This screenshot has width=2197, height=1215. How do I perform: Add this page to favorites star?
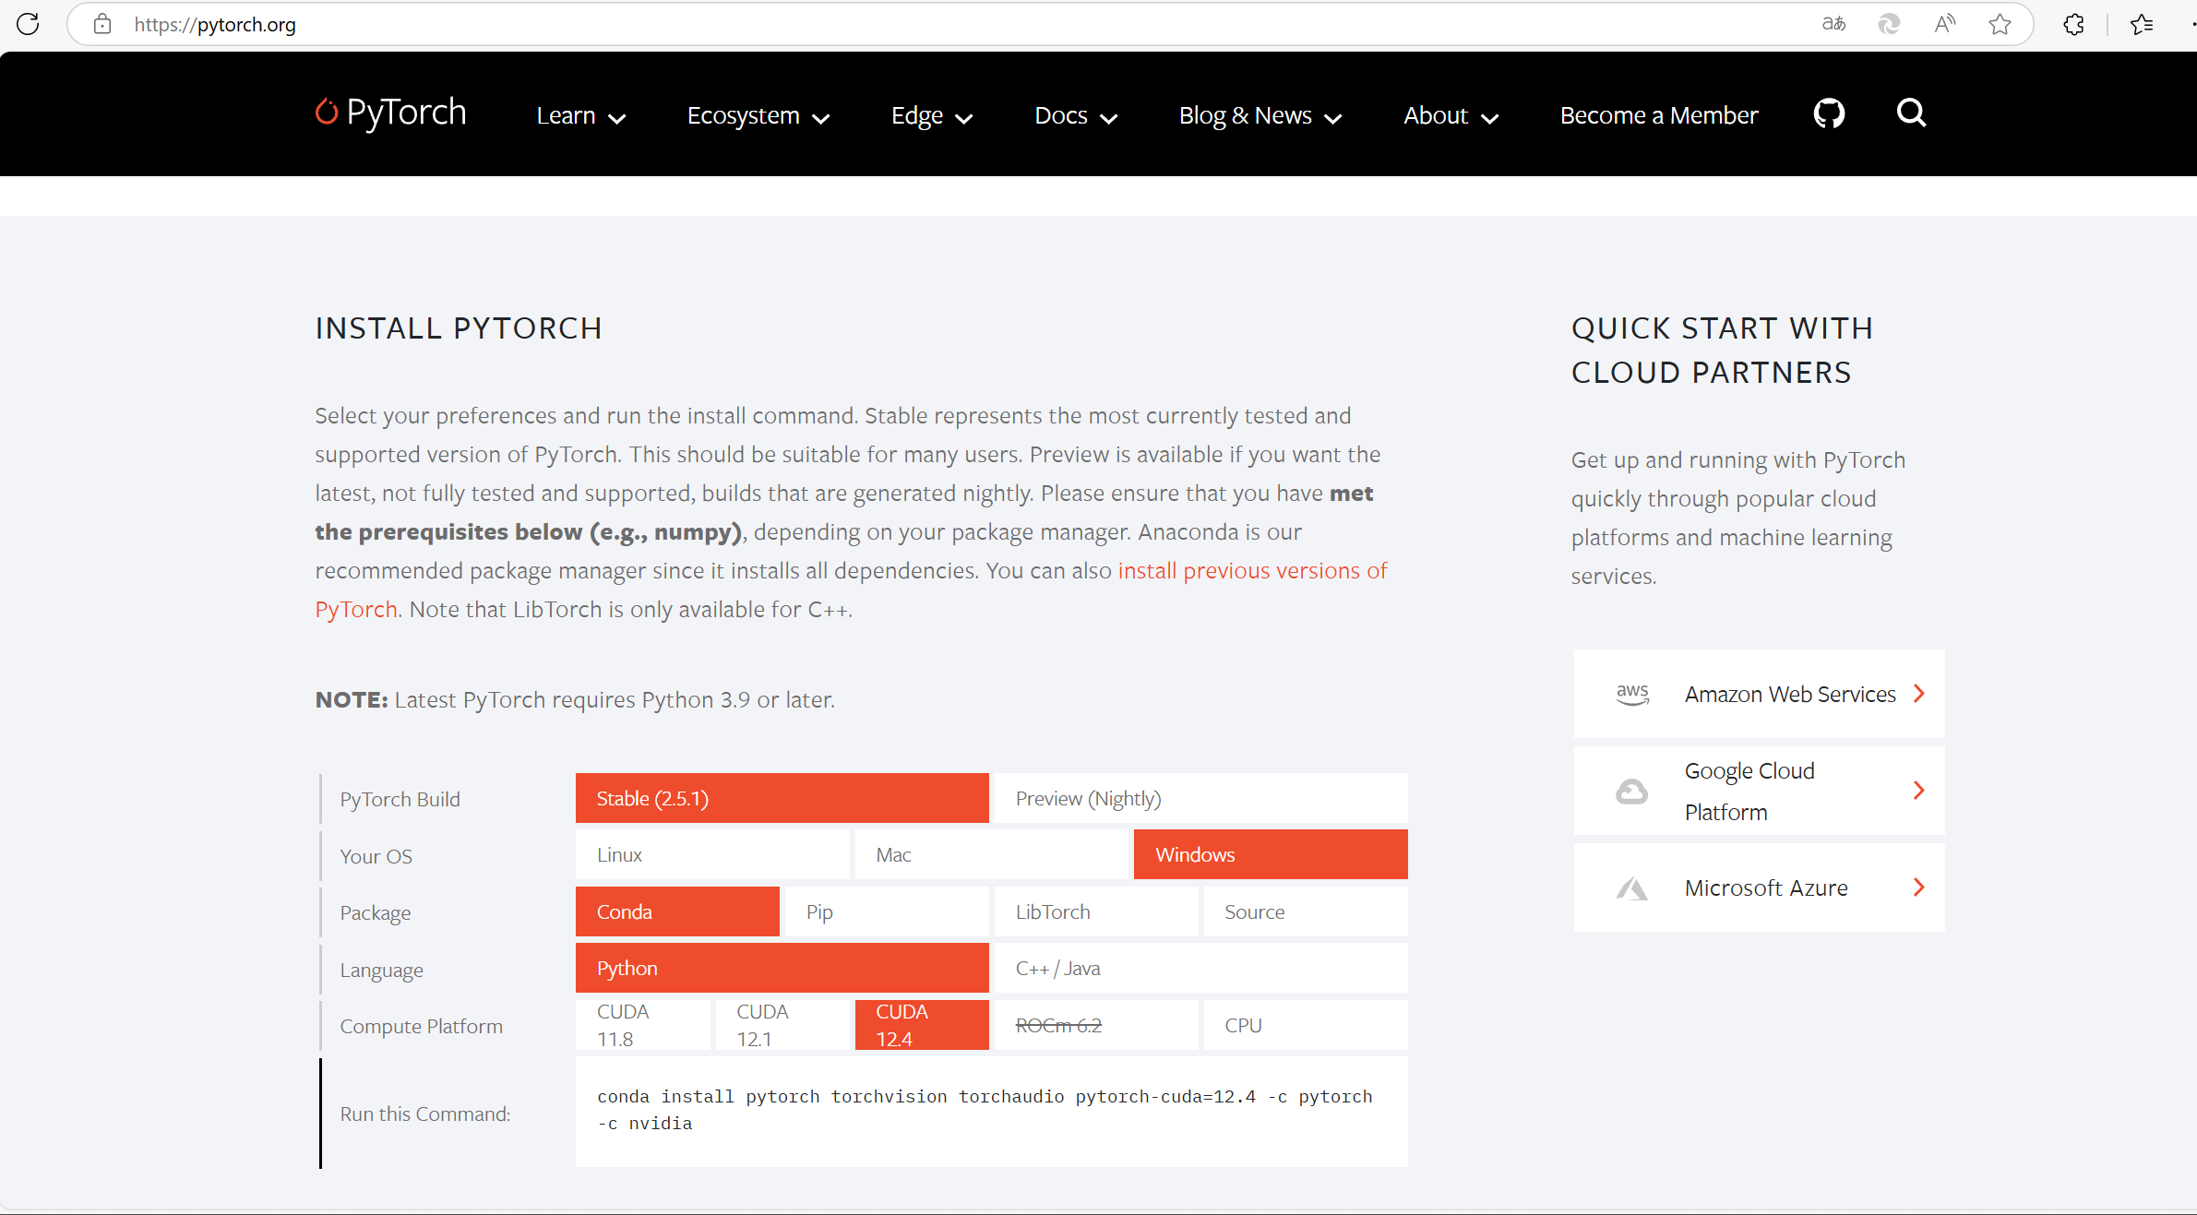pos(2000,24)
